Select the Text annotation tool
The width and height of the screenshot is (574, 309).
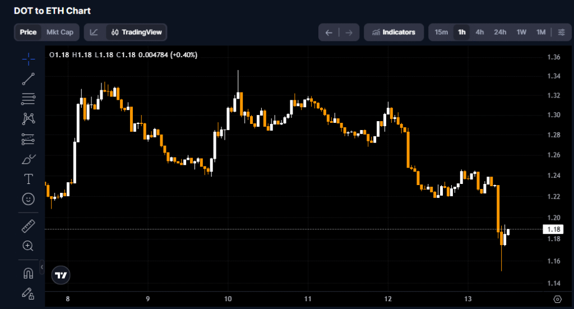click(x=28, y=179)
